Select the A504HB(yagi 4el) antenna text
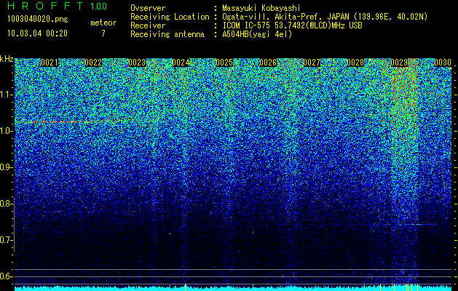Viewport: 458px width, 291px height. (257, 34)
